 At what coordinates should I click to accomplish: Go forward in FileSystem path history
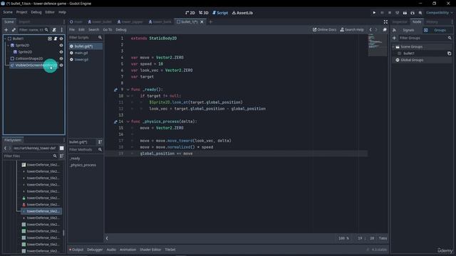click(x=10, y=149)
